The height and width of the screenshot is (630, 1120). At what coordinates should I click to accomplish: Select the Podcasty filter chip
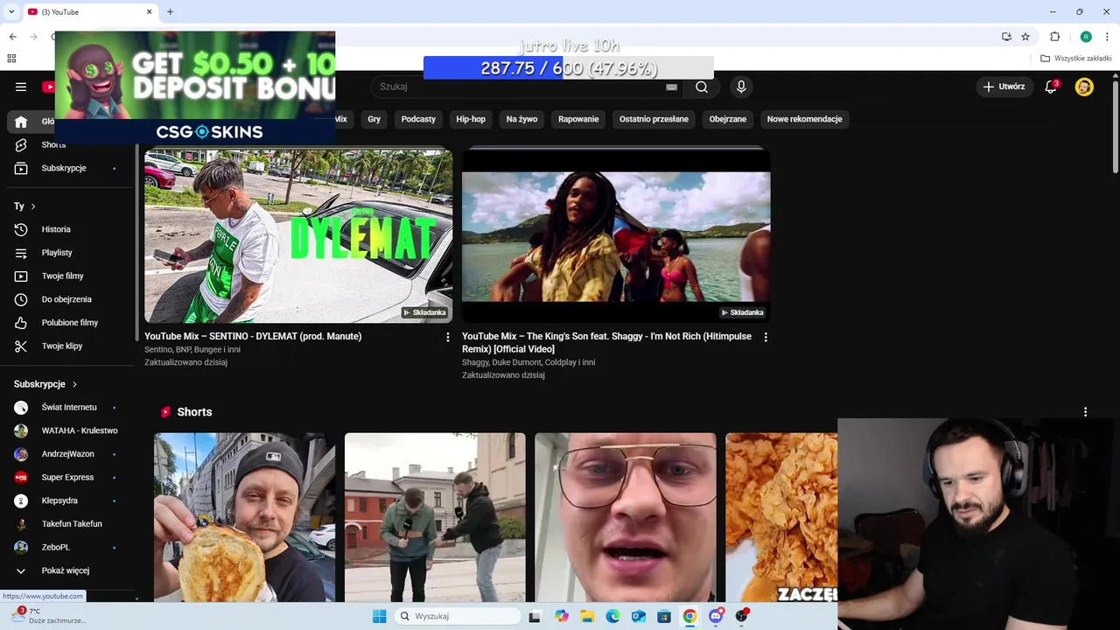pos(418,119)
